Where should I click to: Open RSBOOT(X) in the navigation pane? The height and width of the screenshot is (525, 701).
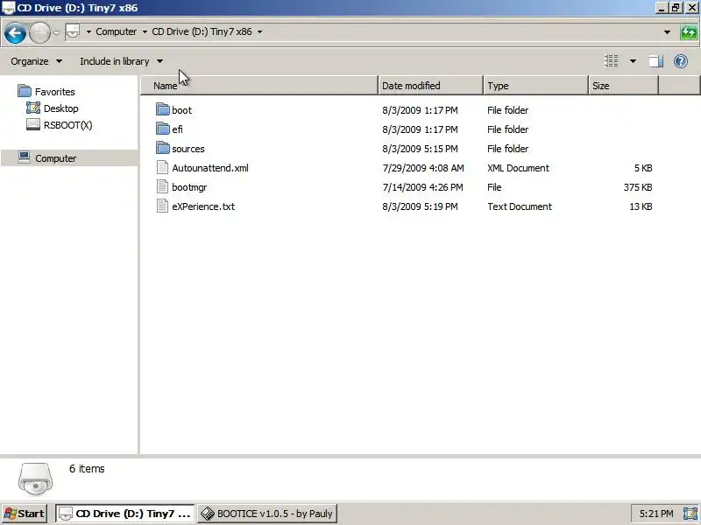68,125
